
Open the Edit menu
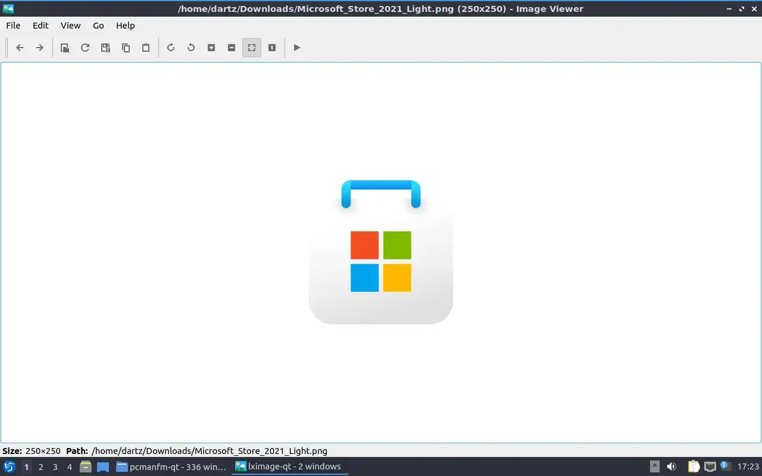click(x=40, y=26)
